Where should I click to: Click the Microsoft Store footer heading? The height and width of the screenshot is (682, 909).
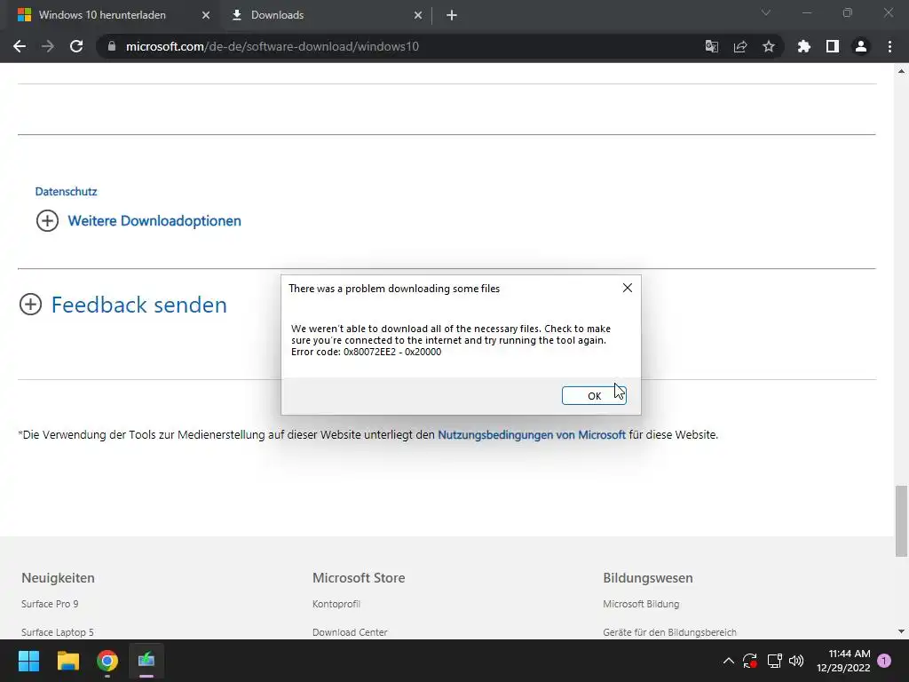[x=359, y=578]
